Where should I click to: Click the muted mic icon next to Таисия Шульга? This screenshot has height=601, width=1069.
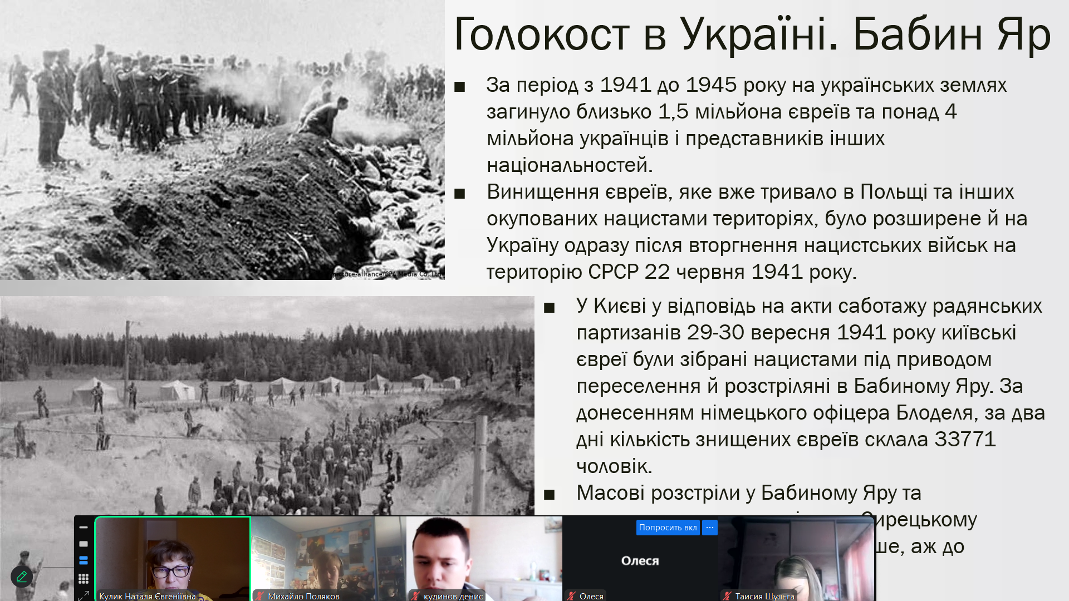tap(727, 596)
